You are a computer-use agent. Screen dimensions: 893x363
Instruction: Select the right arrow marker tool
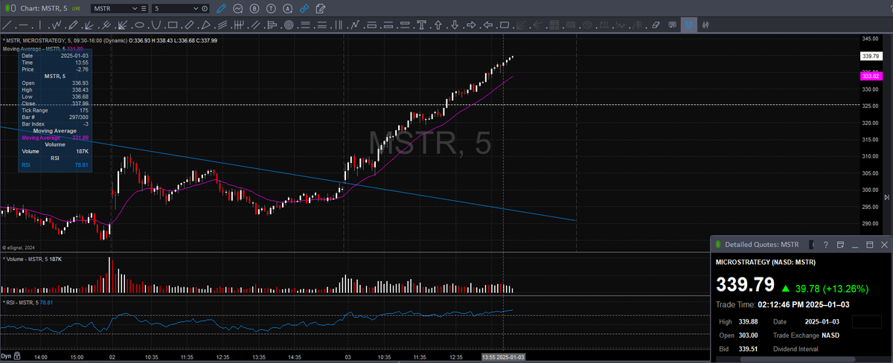pyautogui.click(x=471, y=25)
